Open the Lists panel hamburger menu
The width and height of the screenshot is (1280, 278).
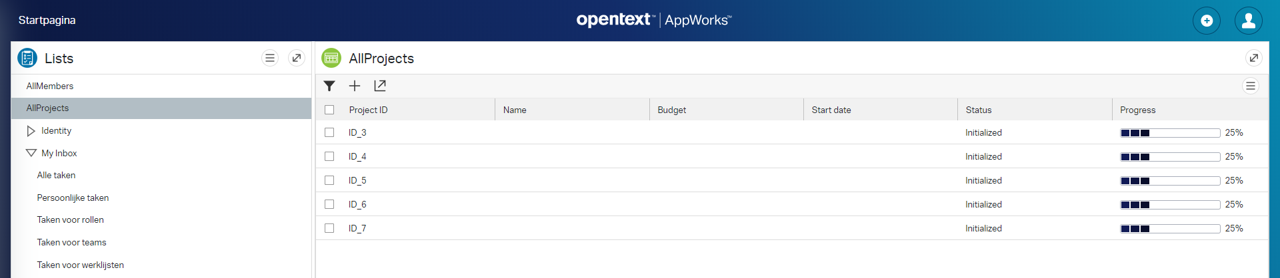tap(270, 58)
